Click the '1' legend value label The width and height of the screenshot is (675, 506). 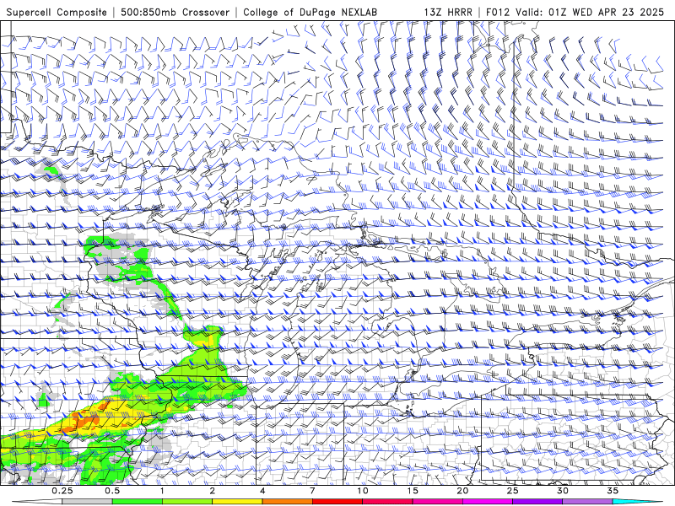click(162, 491)
